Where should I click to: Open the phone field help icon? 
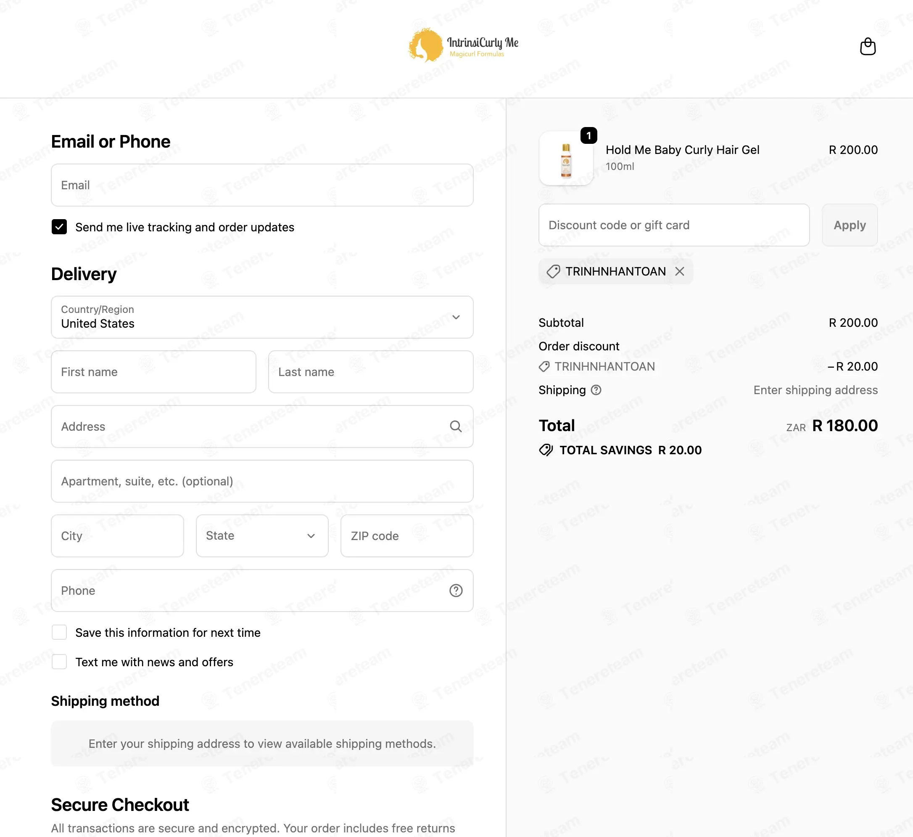pyautogui.click(x=456, y=590)
